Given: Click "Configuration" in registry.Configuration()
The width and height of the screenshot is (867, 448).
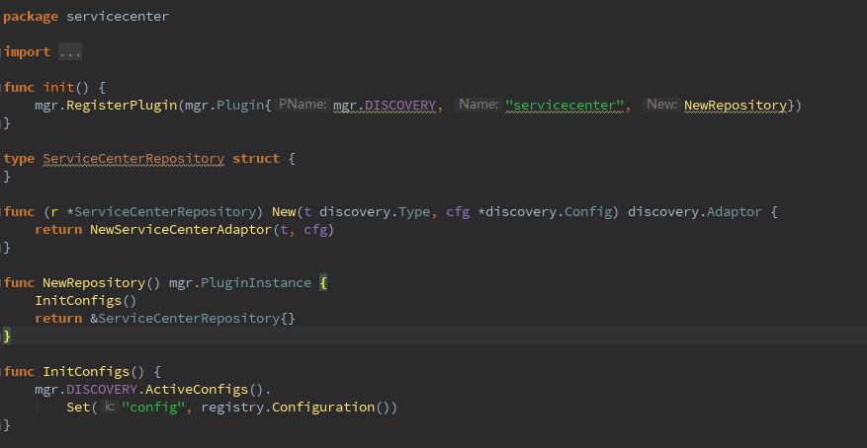Looking at the screenshot, I should pyautogui.click(x=323, y=408).
